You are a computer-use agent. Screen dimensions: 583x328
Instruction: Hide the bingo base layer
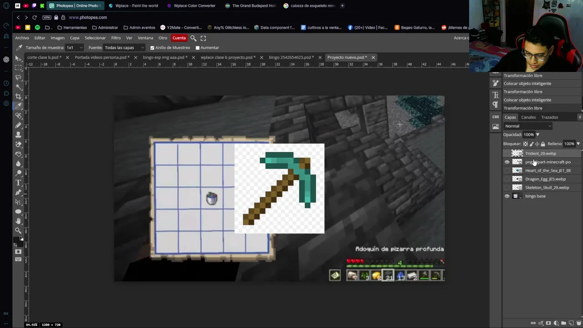(x=507, y=196)
